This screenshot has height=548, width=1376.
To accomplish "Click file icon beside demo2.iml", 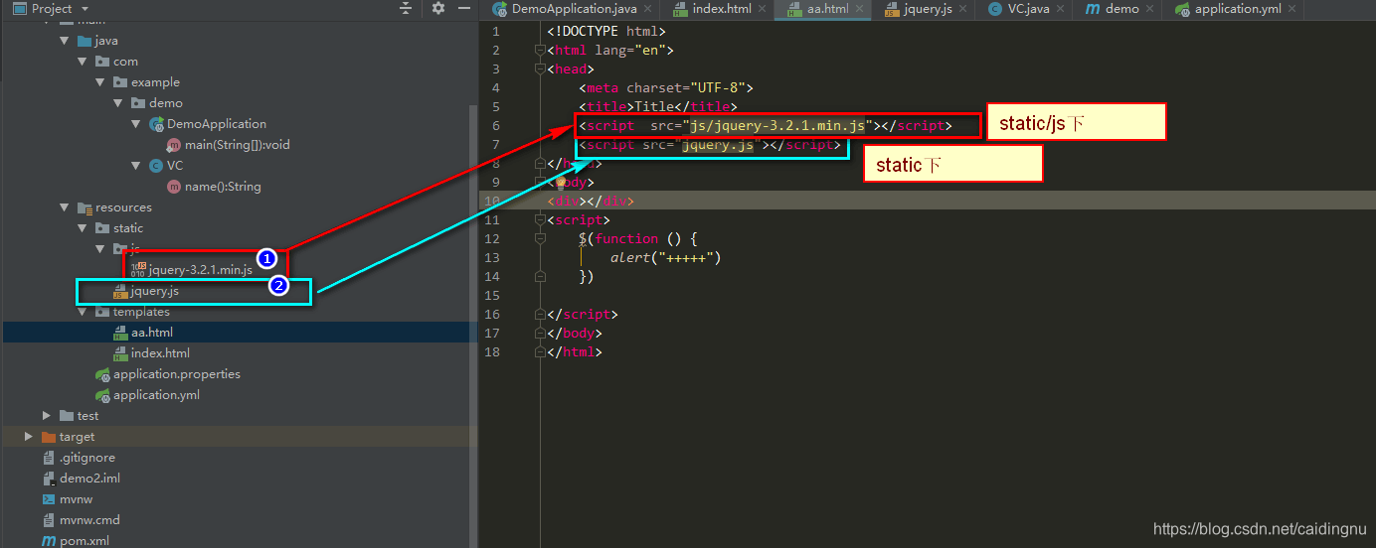I will (x=49, y=479).
